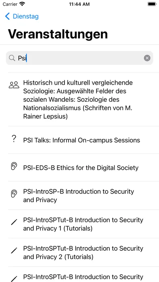Tap the ear icon beside PSI-IntroSP-B
Screen dimensions: 159x282
pos(14,194)
